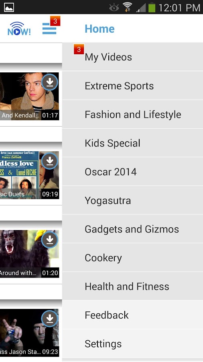The height and width of the screenshot is (362, 203).
Task: Open Feedback link
Action: (x=132, y=315)
